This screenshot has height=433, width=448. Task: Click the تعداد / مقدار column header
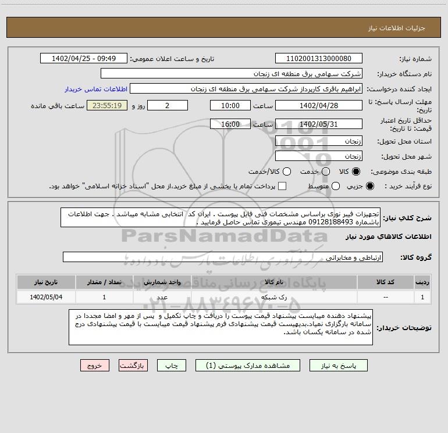point(104,282)
